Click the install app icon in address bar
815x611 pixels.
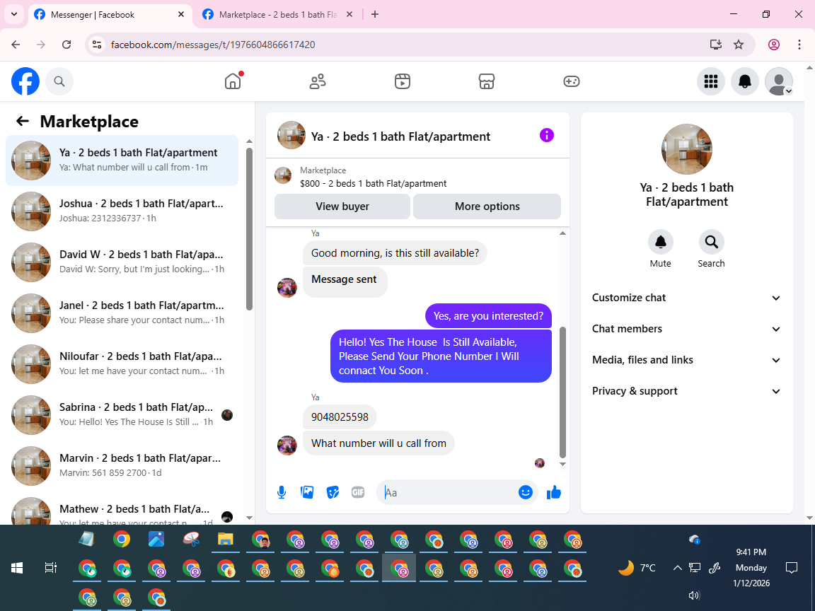click(716, 45)
